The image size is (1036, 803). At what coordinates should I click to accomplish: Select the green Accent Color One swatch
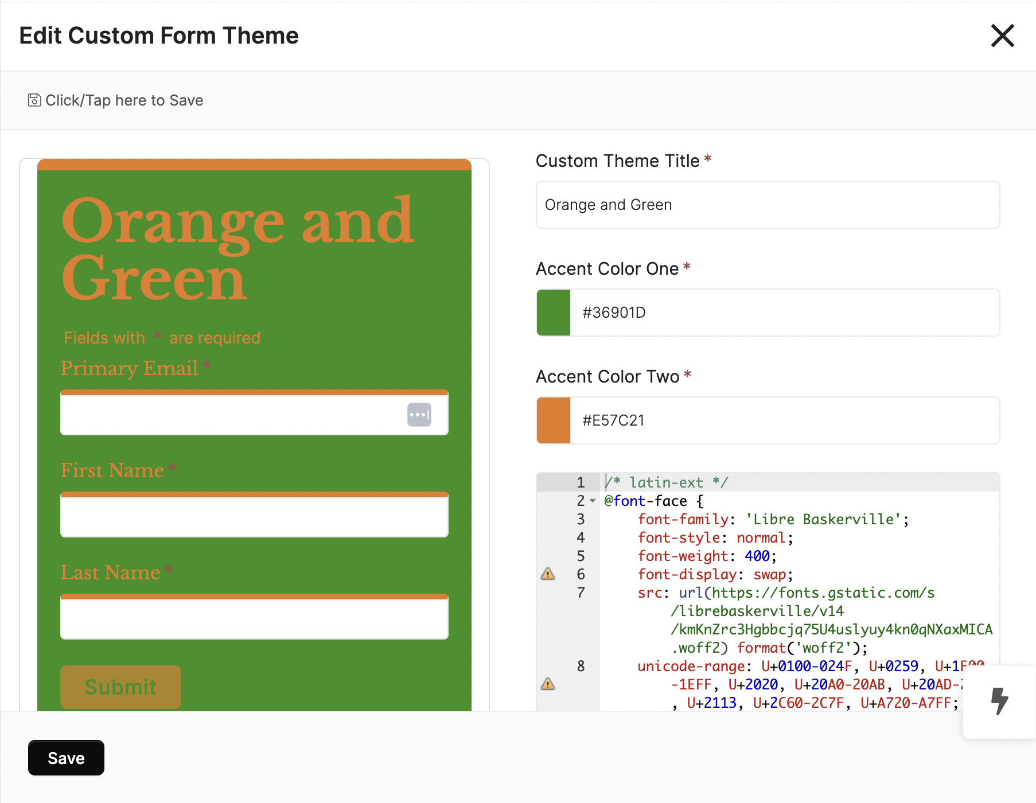553,313
